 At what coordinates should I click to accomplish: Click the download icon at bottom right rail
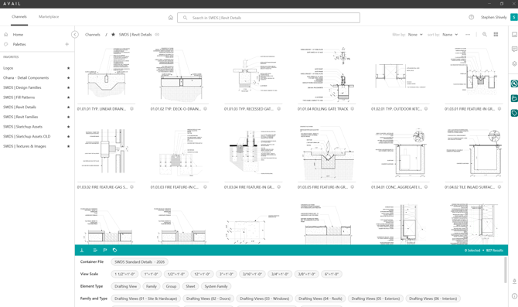tap(514, 281)
